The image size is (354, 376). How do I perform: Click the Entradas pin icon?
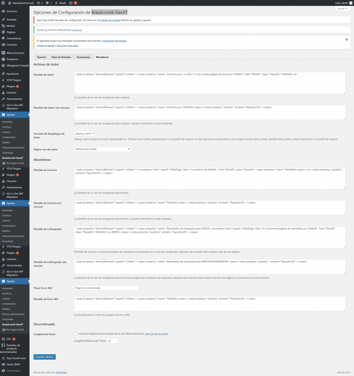tap(3, 19)
